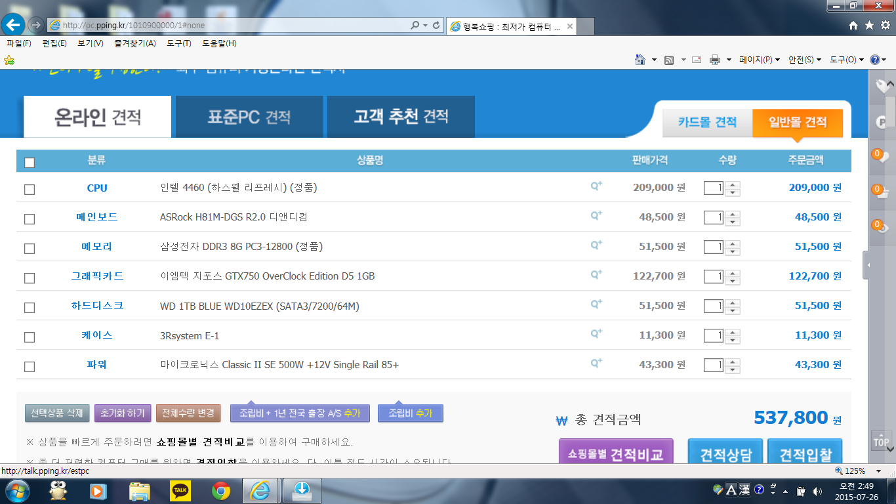The width and height of the screenshot is (896, 504).
Task: Toggle the select-all checkbox in table header
Action: pos(30,162)
